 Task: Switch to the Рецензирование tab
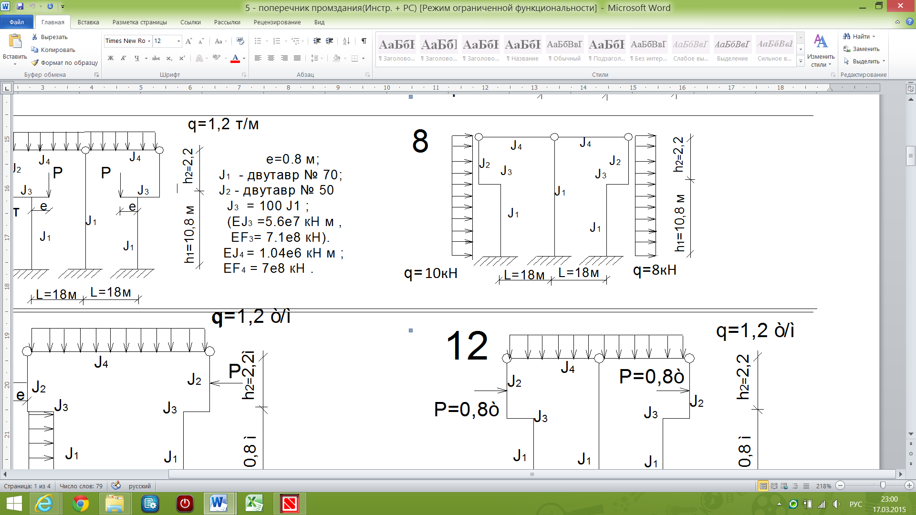click(x=277, y=22)
